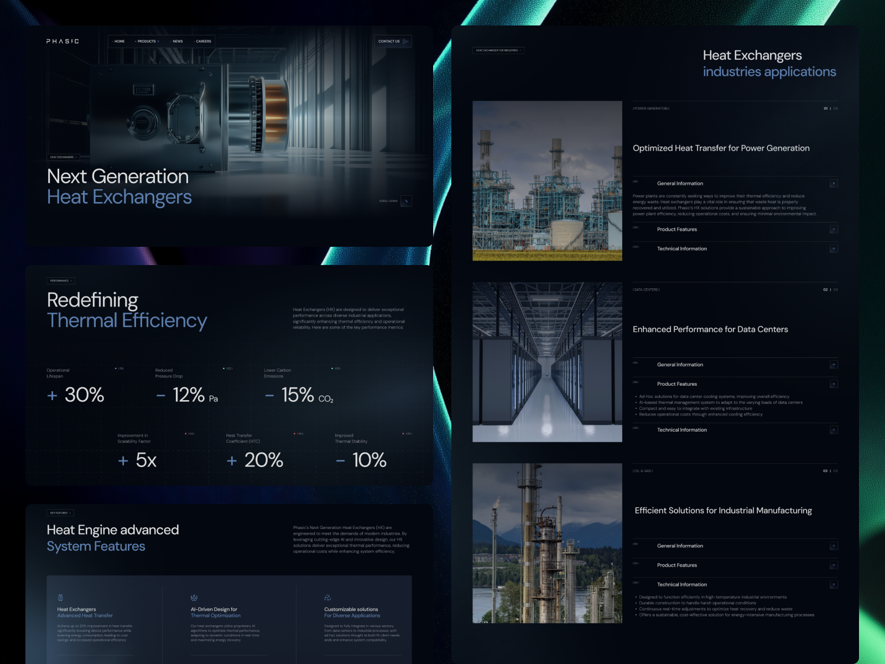
Task: Click the PHASIC logo
Action: [63, 41]
